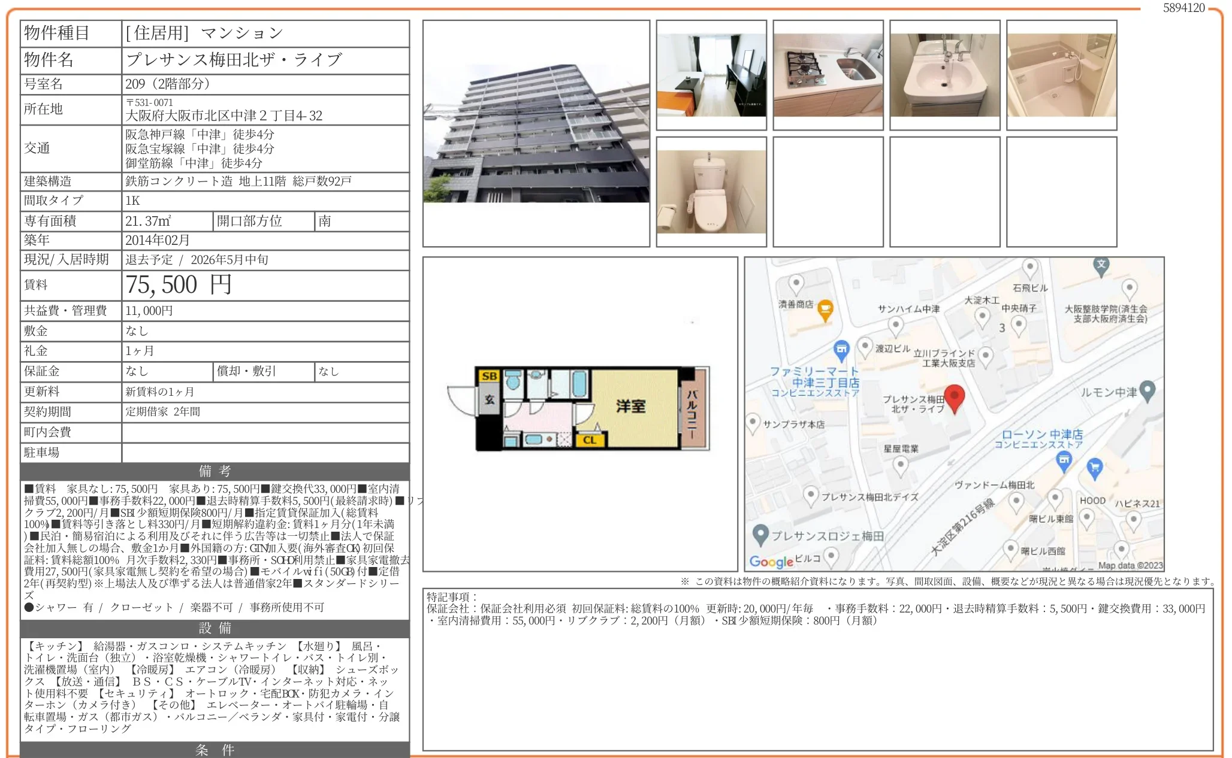
Task: Click the ルモン中津 map pin
Action: tap(1147, 390)
